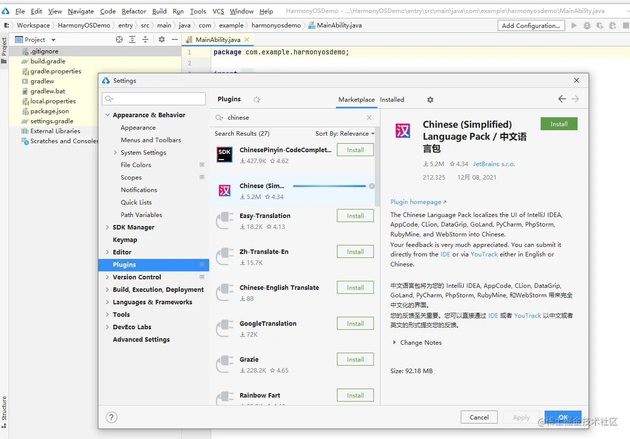The height and width of the screenshot is (439, 630).
Task: Expand Build, Execution, Deployment section
Action: pos(107,290)
